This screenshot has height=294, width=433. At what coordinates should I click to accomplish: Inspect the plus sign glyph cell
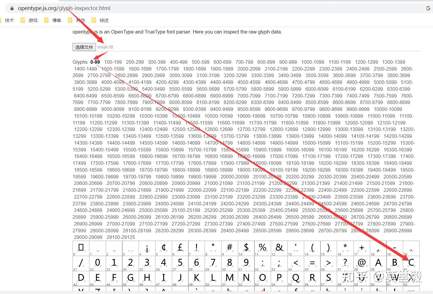362,248
